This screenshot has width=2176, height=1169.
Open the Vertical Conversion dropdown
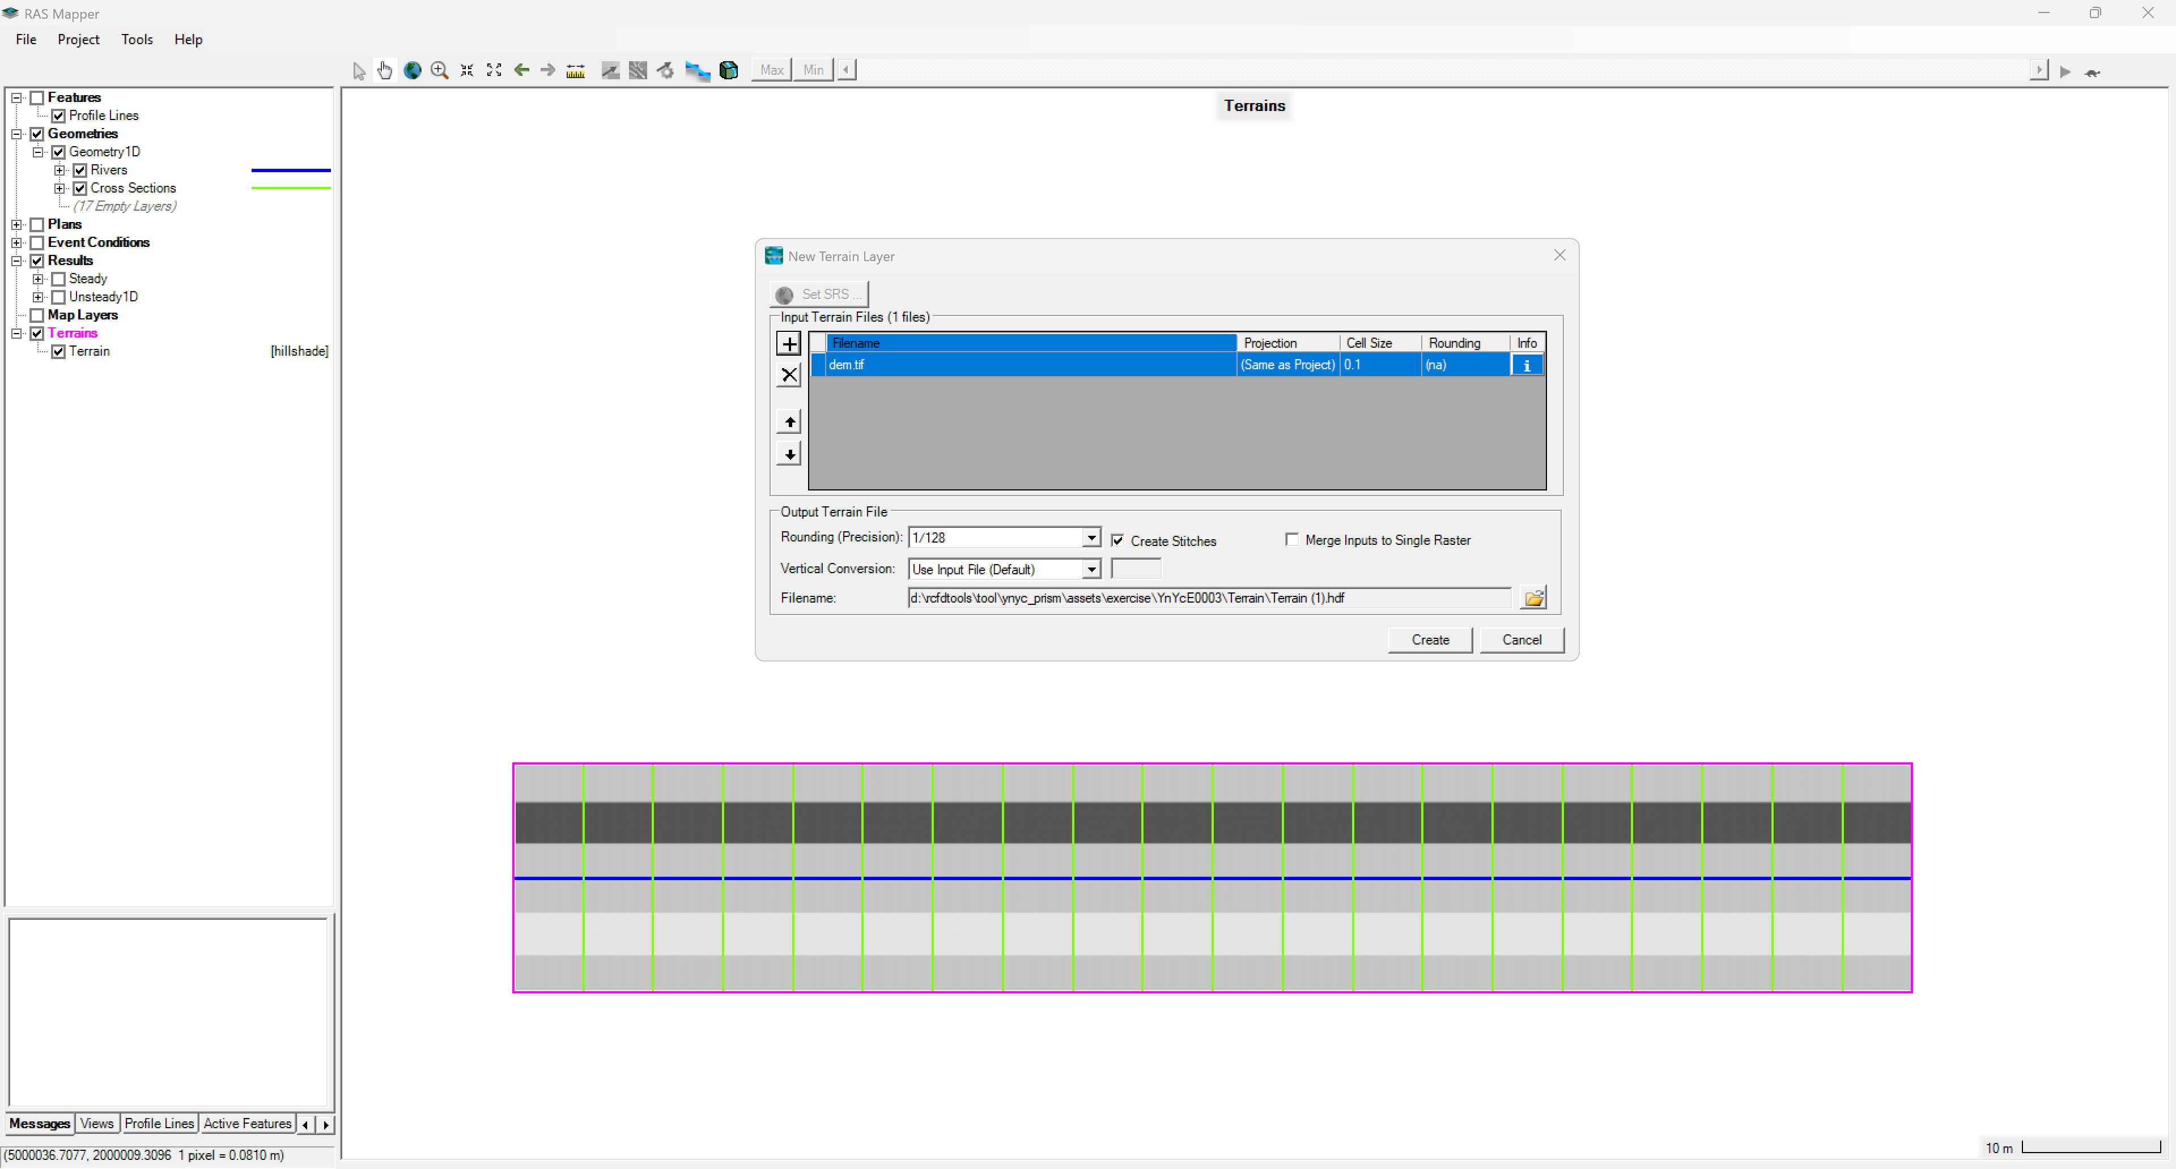(x=1091, y=570)
